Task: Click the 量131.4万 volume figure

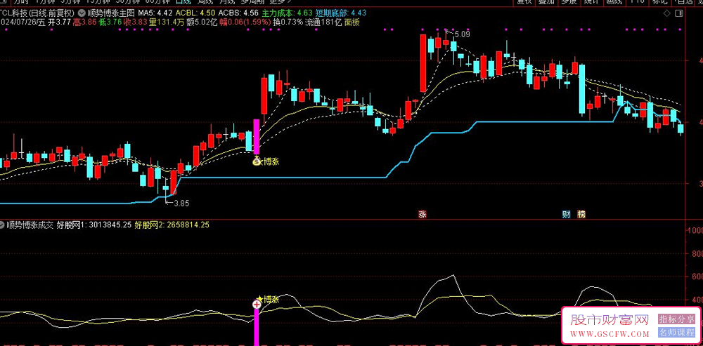Action: click(x=167, y=22)
